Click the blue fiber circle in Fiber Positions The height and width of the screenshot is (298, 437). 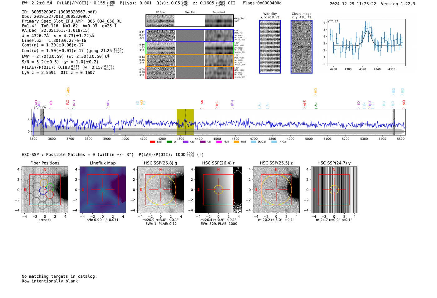pos(43,190)
